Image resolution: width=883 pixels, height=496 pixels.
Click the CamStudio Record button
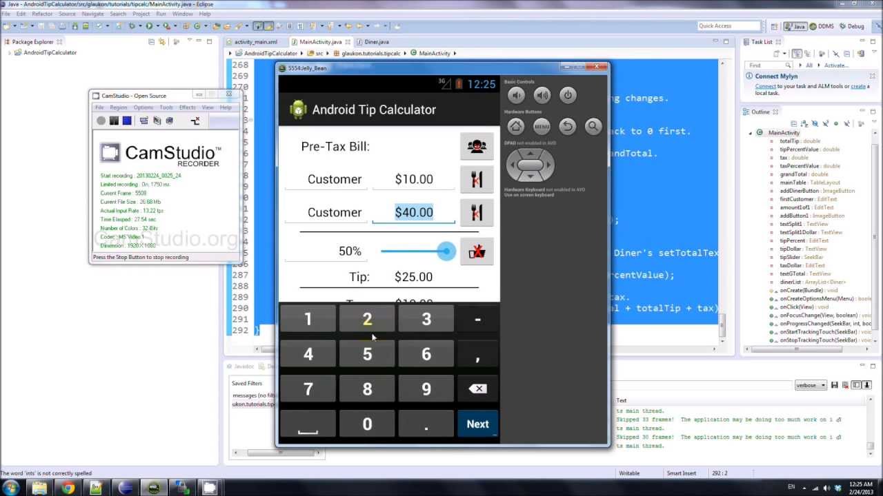101,121
